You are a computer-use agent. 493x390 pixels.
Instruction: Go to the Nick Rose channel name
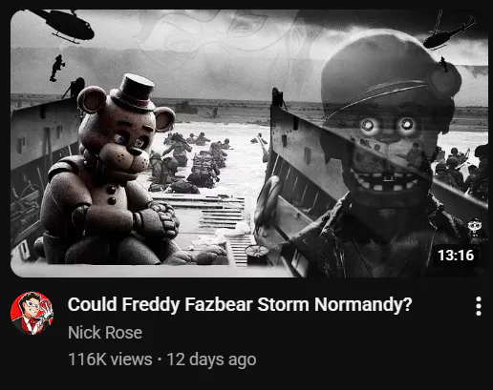105,333
